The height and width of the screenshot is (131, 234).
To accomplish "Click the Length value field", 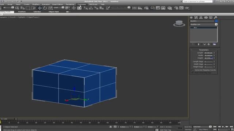I will point(208,53).
